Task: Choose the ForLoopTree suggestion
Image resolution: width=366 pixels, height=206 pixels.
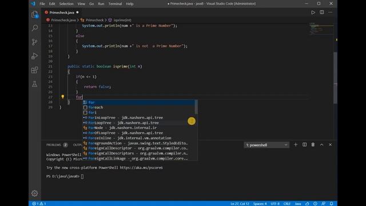Action: (138, 123)
